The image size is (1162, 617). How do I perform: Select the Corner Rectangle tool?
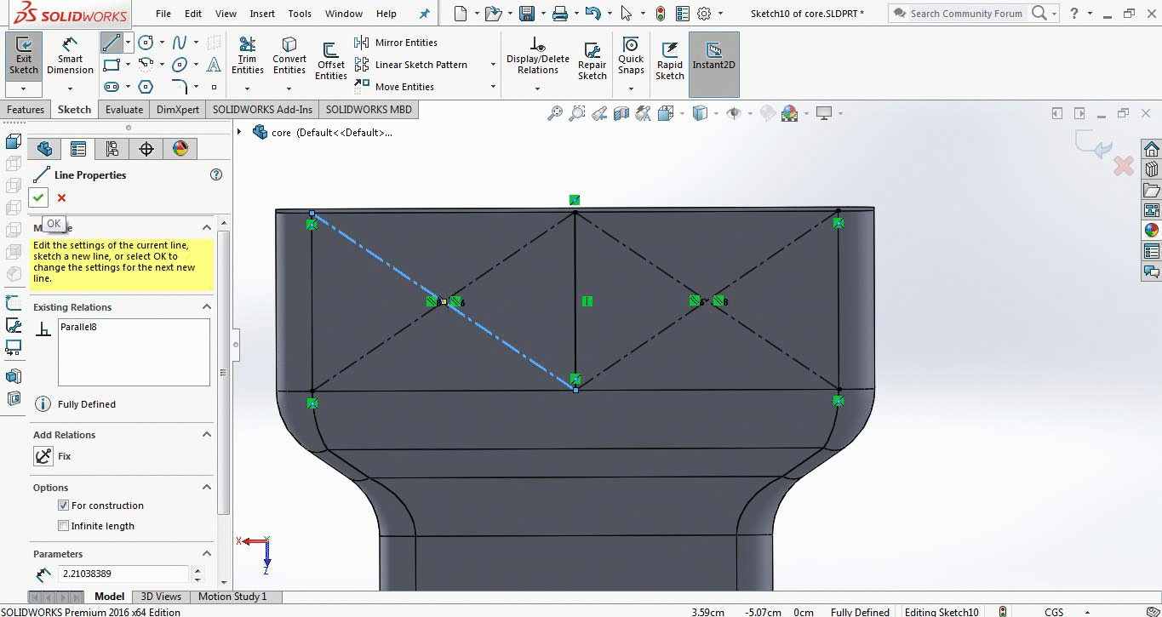111,65
